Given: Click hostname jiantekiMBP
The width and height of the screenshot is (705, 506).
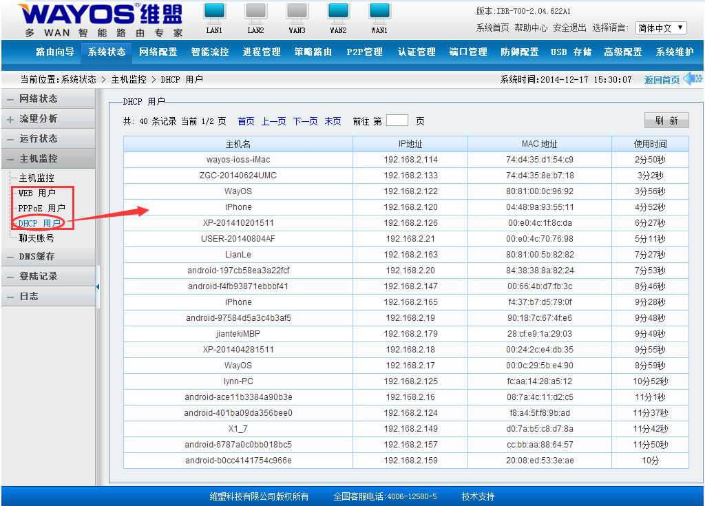Looking at the screenshot, I should point(238,334).
